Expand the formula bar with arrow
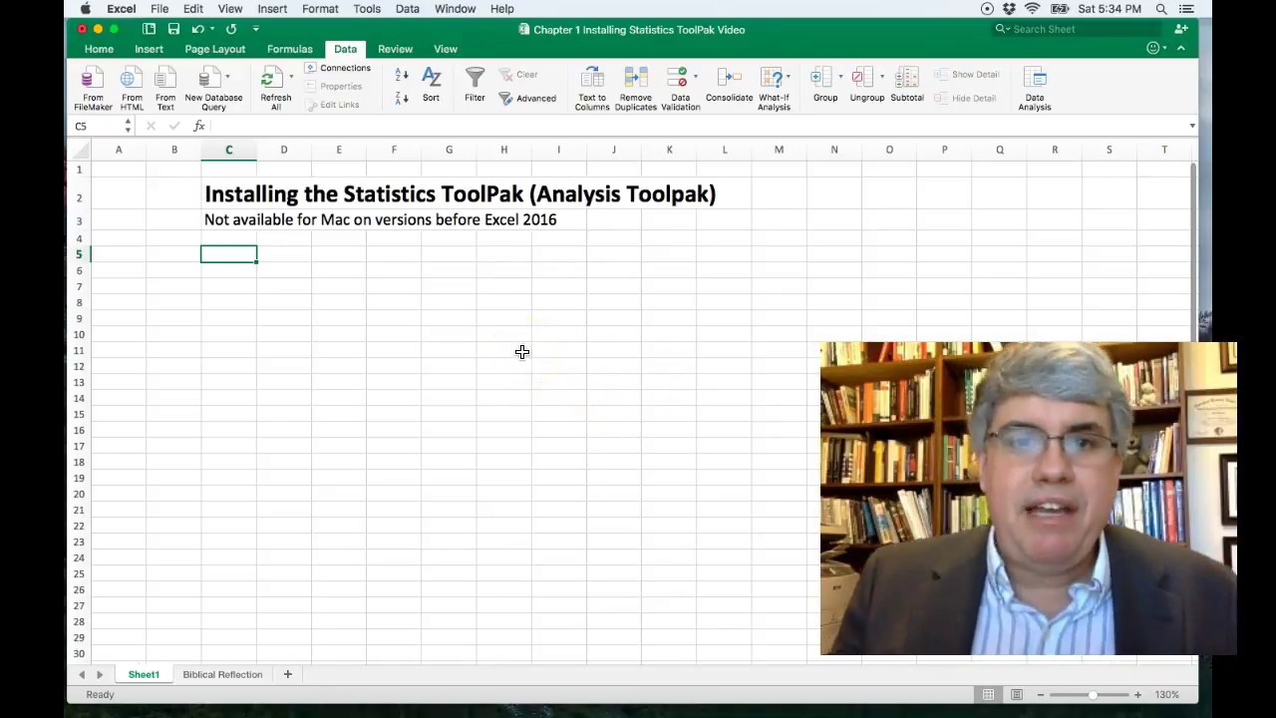1276x718 pixels. (1192, 126)
